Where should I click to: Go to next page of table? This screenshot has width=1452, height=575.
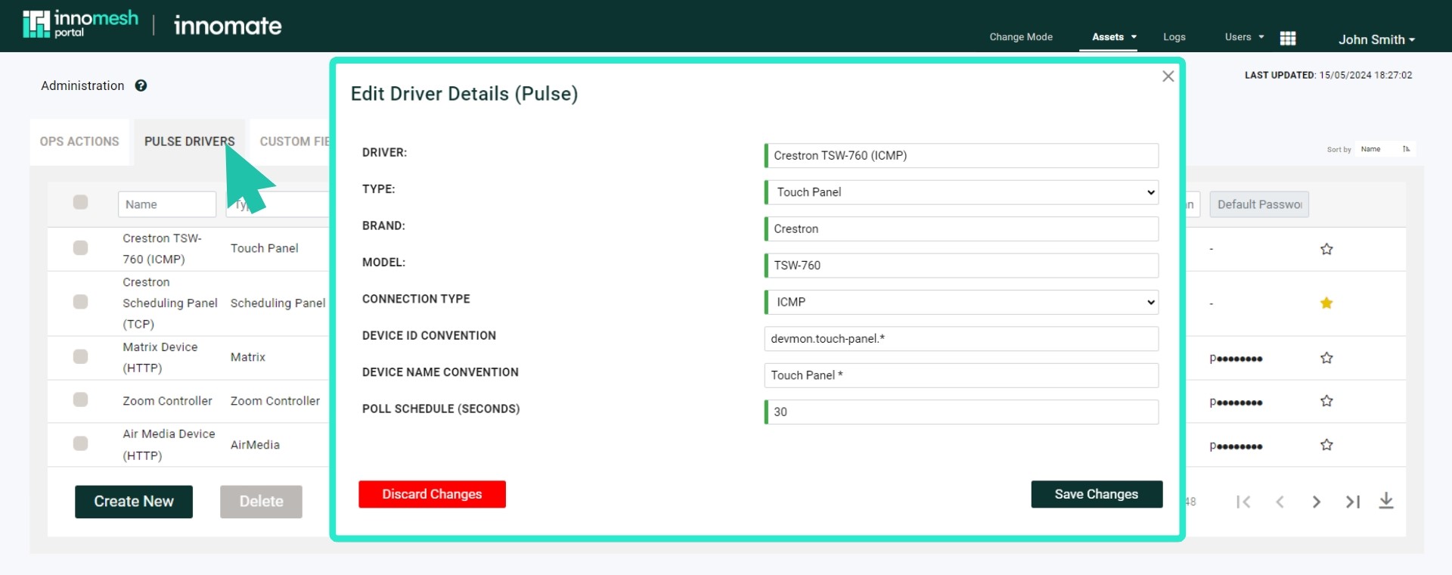tap(1317, 502)
